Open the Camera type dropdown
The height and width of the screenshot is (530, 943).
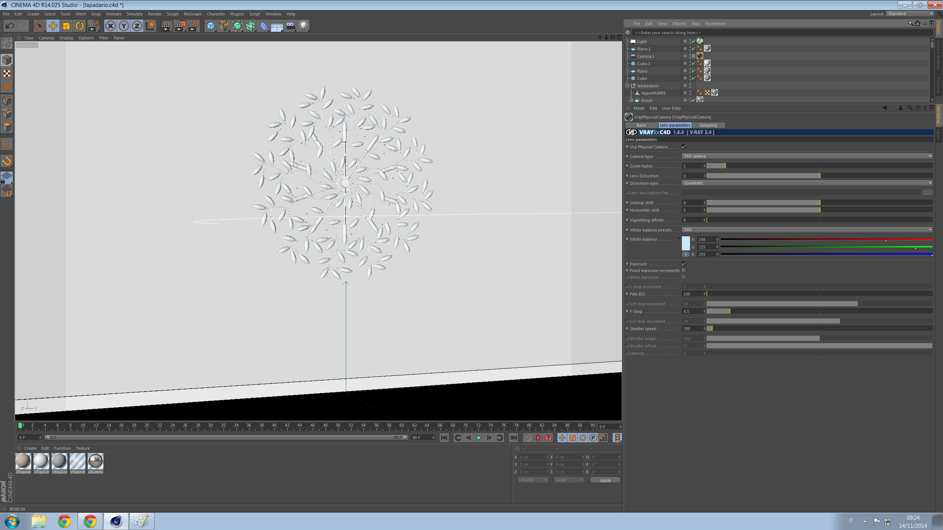(x=807, y=156)
